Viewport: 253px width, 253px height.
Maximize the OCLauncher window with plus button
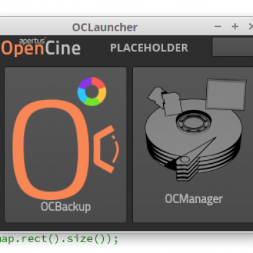235,27
